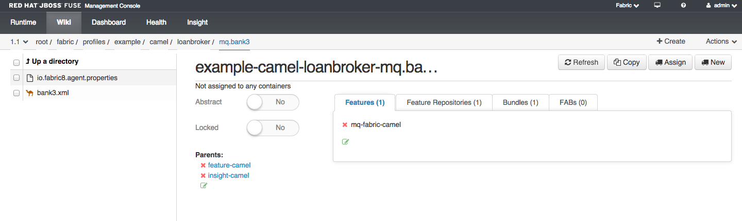Remove feature-camel parent via red X
Image resolution: width=742 pixels, height=221 pixels.
203,165
